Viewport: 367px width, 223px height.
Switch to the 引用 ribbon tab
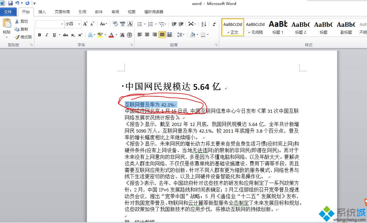pyautogui.click(x=83, y=12)
